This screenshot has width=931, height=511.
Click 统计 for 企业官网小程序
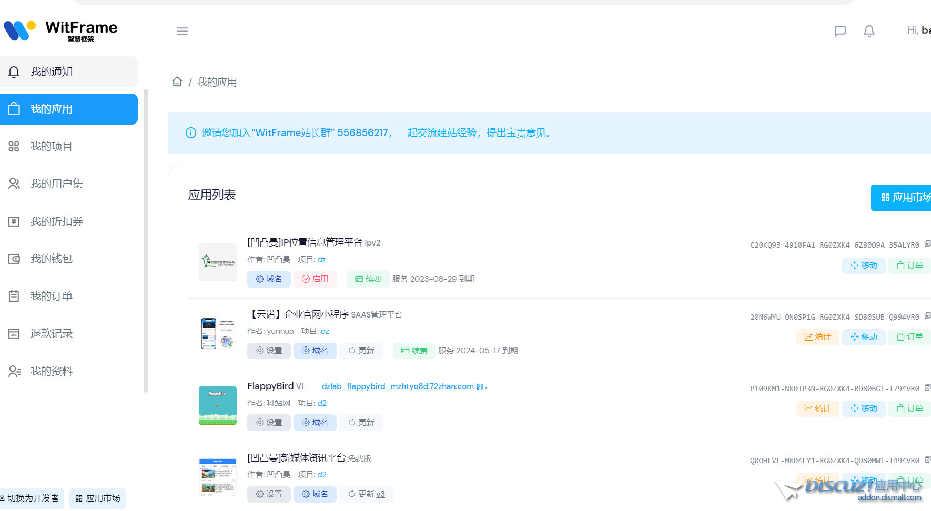coord(817,337)
